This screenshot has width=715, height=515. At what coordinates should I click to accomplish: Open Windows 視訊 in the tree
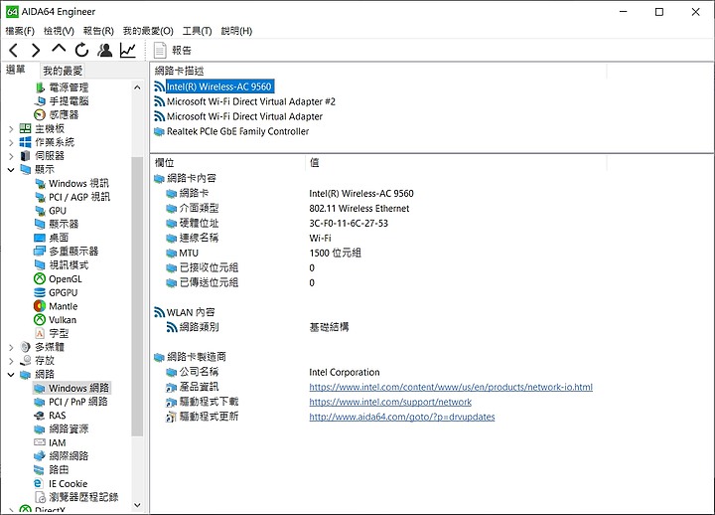[78, 183]
